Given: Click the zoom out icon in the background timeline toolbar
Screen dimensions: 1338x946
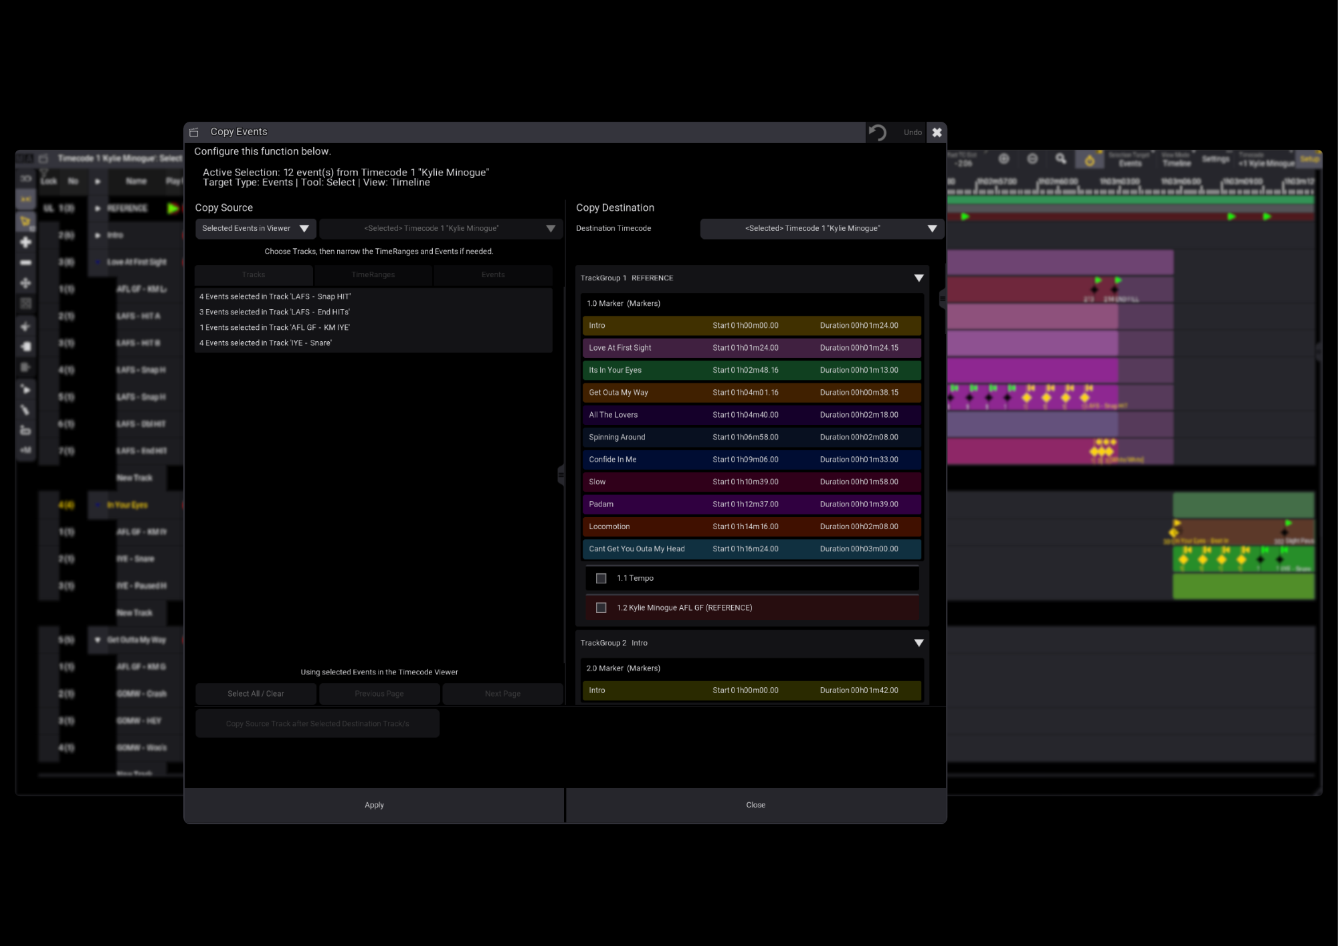Looking at the screenshot, I should (x=1032, y=159).
